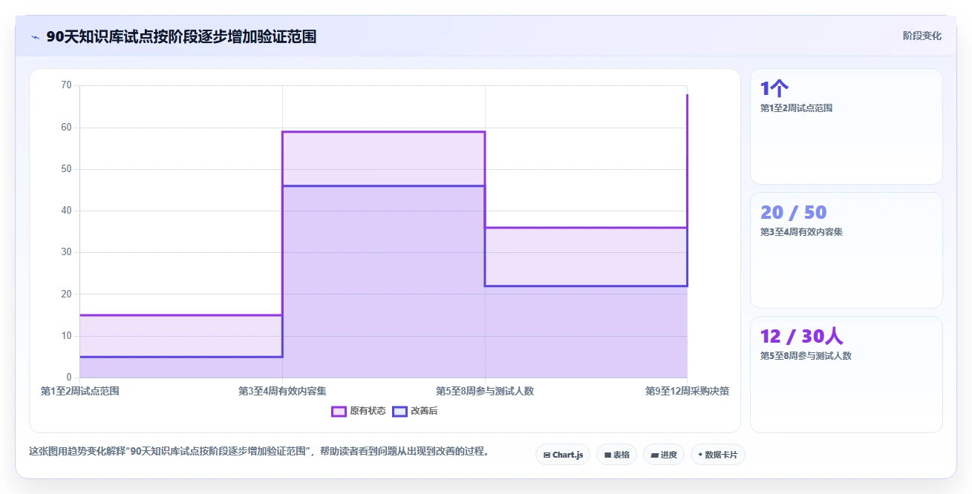Click the chart title 90天知识库试点按阶段逐步增加验证范围
The height and width of the screenshot is (494, 972).
click(181, 36)
